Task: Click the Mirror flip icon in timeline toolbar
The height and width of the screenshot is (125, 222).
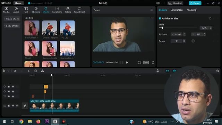Action: [x=42, y=71]
